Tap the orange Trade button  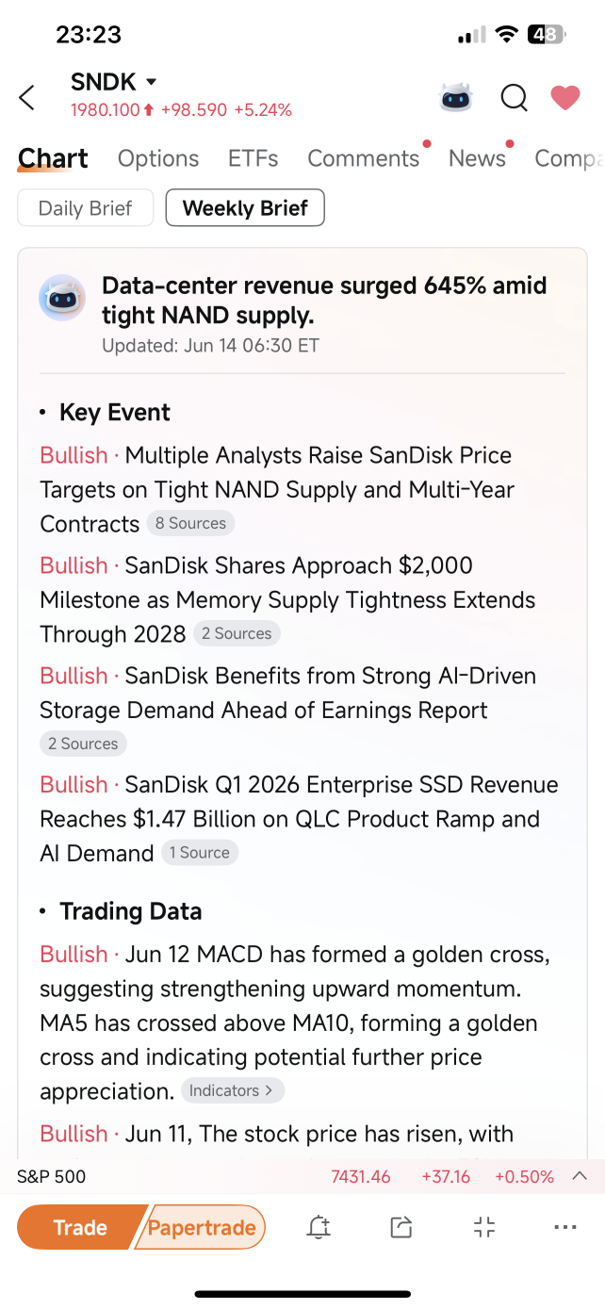[x=81, y=1227]
